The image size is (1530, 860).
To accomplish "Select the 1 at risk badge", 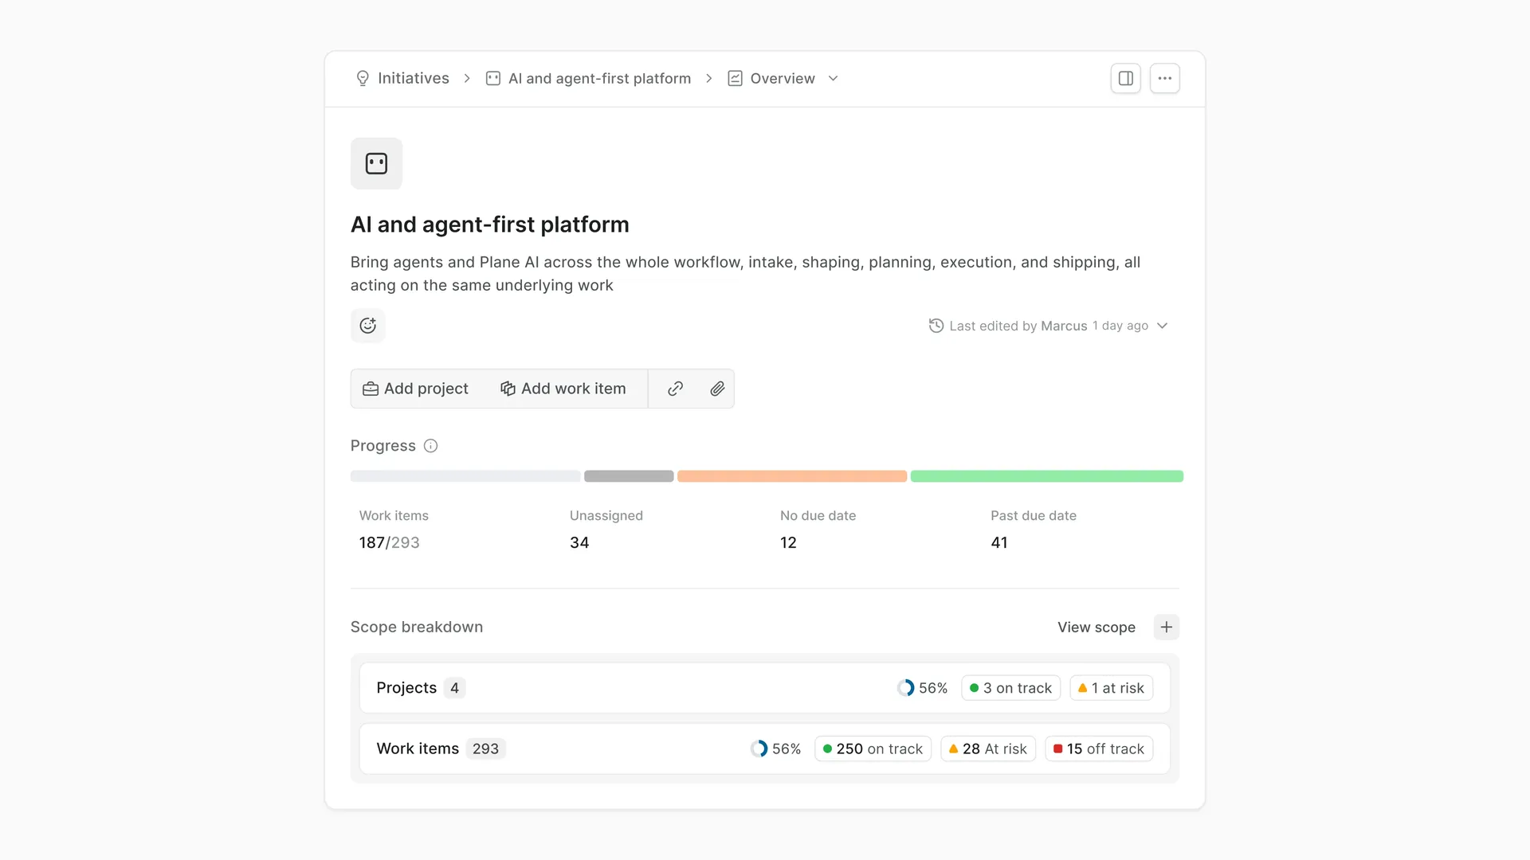I will click(1111, 688).
